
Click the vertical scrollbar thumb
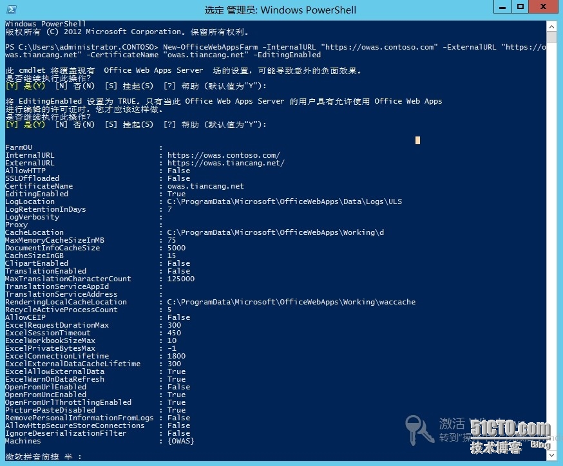(551, 37)
